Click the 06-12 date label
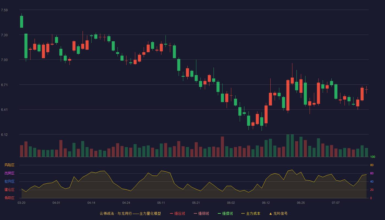Viewport: 385px width, 220px height. coord(266,203)
